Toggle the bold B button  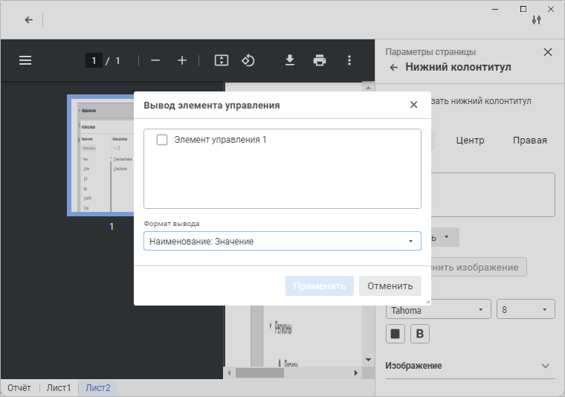click(420, 334)
